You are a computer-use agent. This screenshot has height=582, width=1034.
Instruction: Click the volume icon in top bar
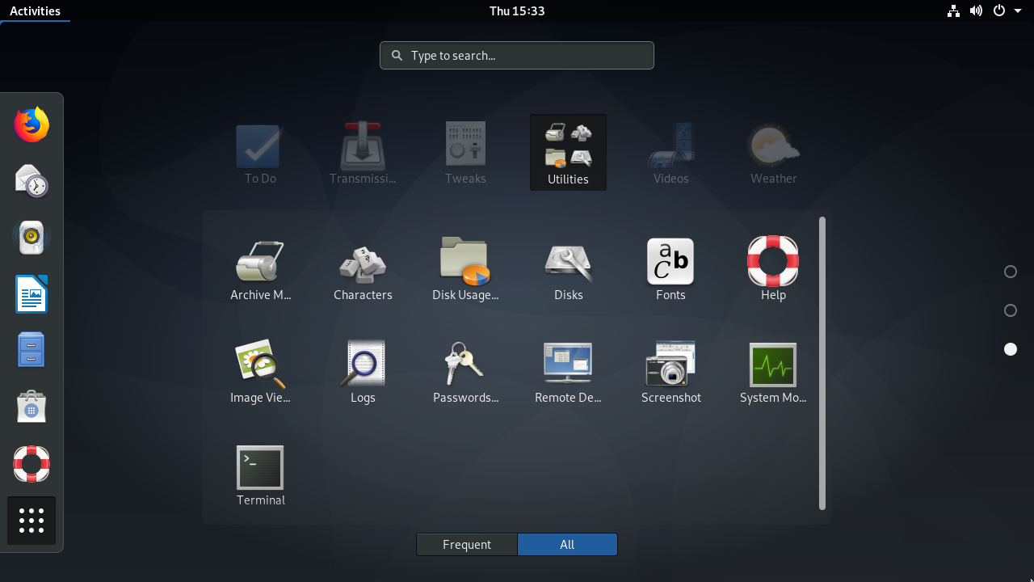(x=976, y=11)
